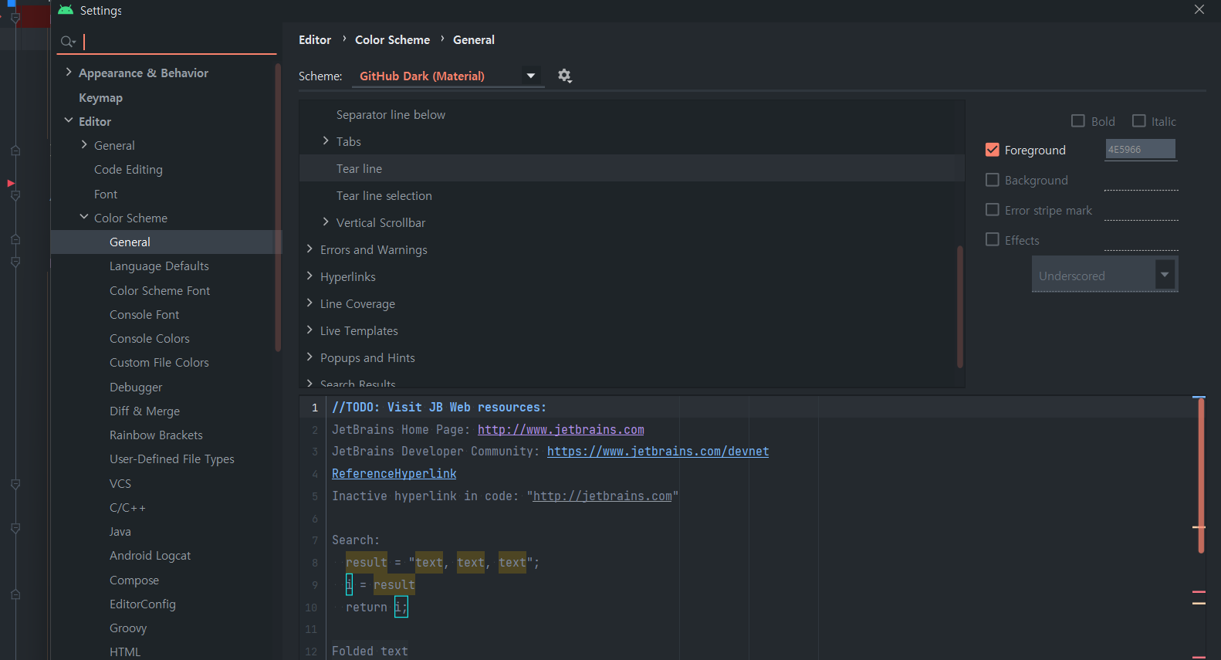Click Editor in the breadcrumb

pos(315,39)
